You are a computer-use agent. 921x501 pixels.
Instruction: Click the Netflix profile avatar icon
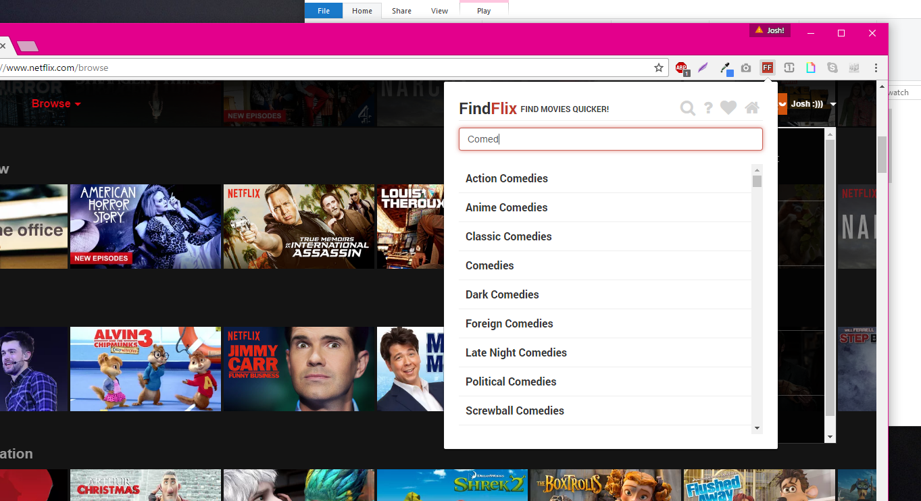tap(782, 104)
